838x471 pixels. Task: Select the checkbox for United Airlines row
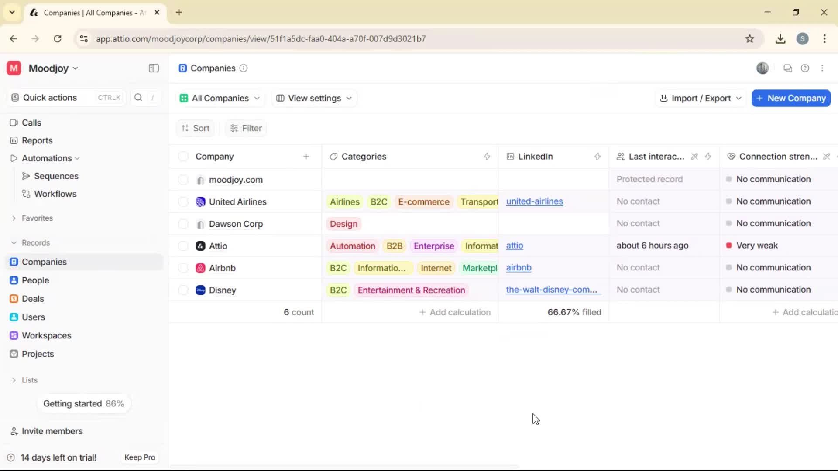pyautogui.click(x=183, y=201)
